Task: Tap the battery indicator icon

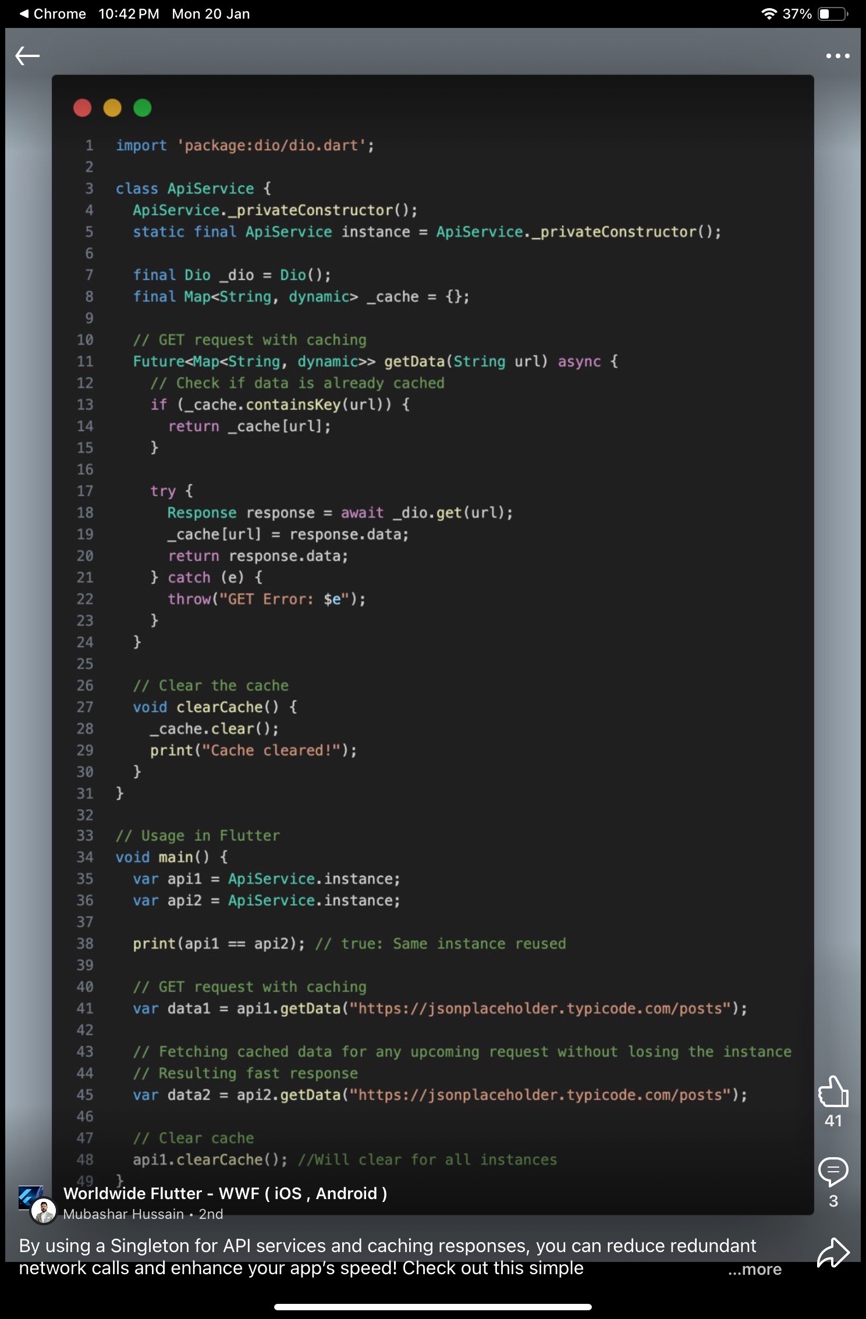Action: pyautogui.click(x=833, y=14)
